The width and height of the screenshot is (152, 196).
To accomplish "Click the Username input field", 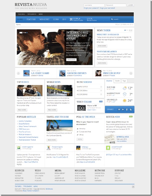I will pyautogui.click(x=94, y=5).
